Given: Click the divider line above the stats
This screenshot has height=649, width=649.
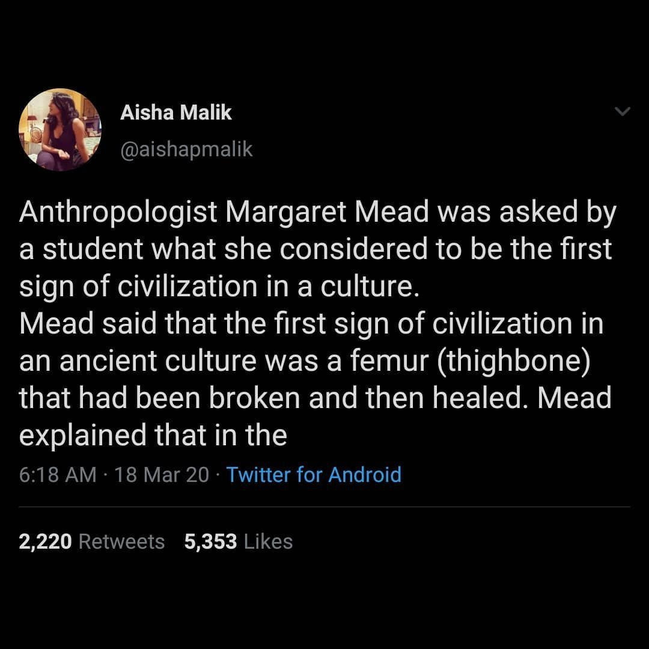Looking at the screenshot, I should coord(324,507).
